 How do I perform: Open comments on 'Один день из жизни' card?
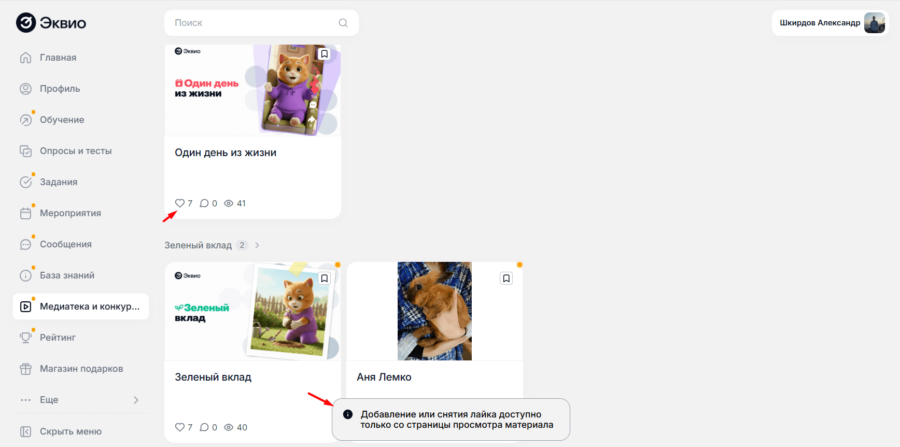[x=204, y=203]
